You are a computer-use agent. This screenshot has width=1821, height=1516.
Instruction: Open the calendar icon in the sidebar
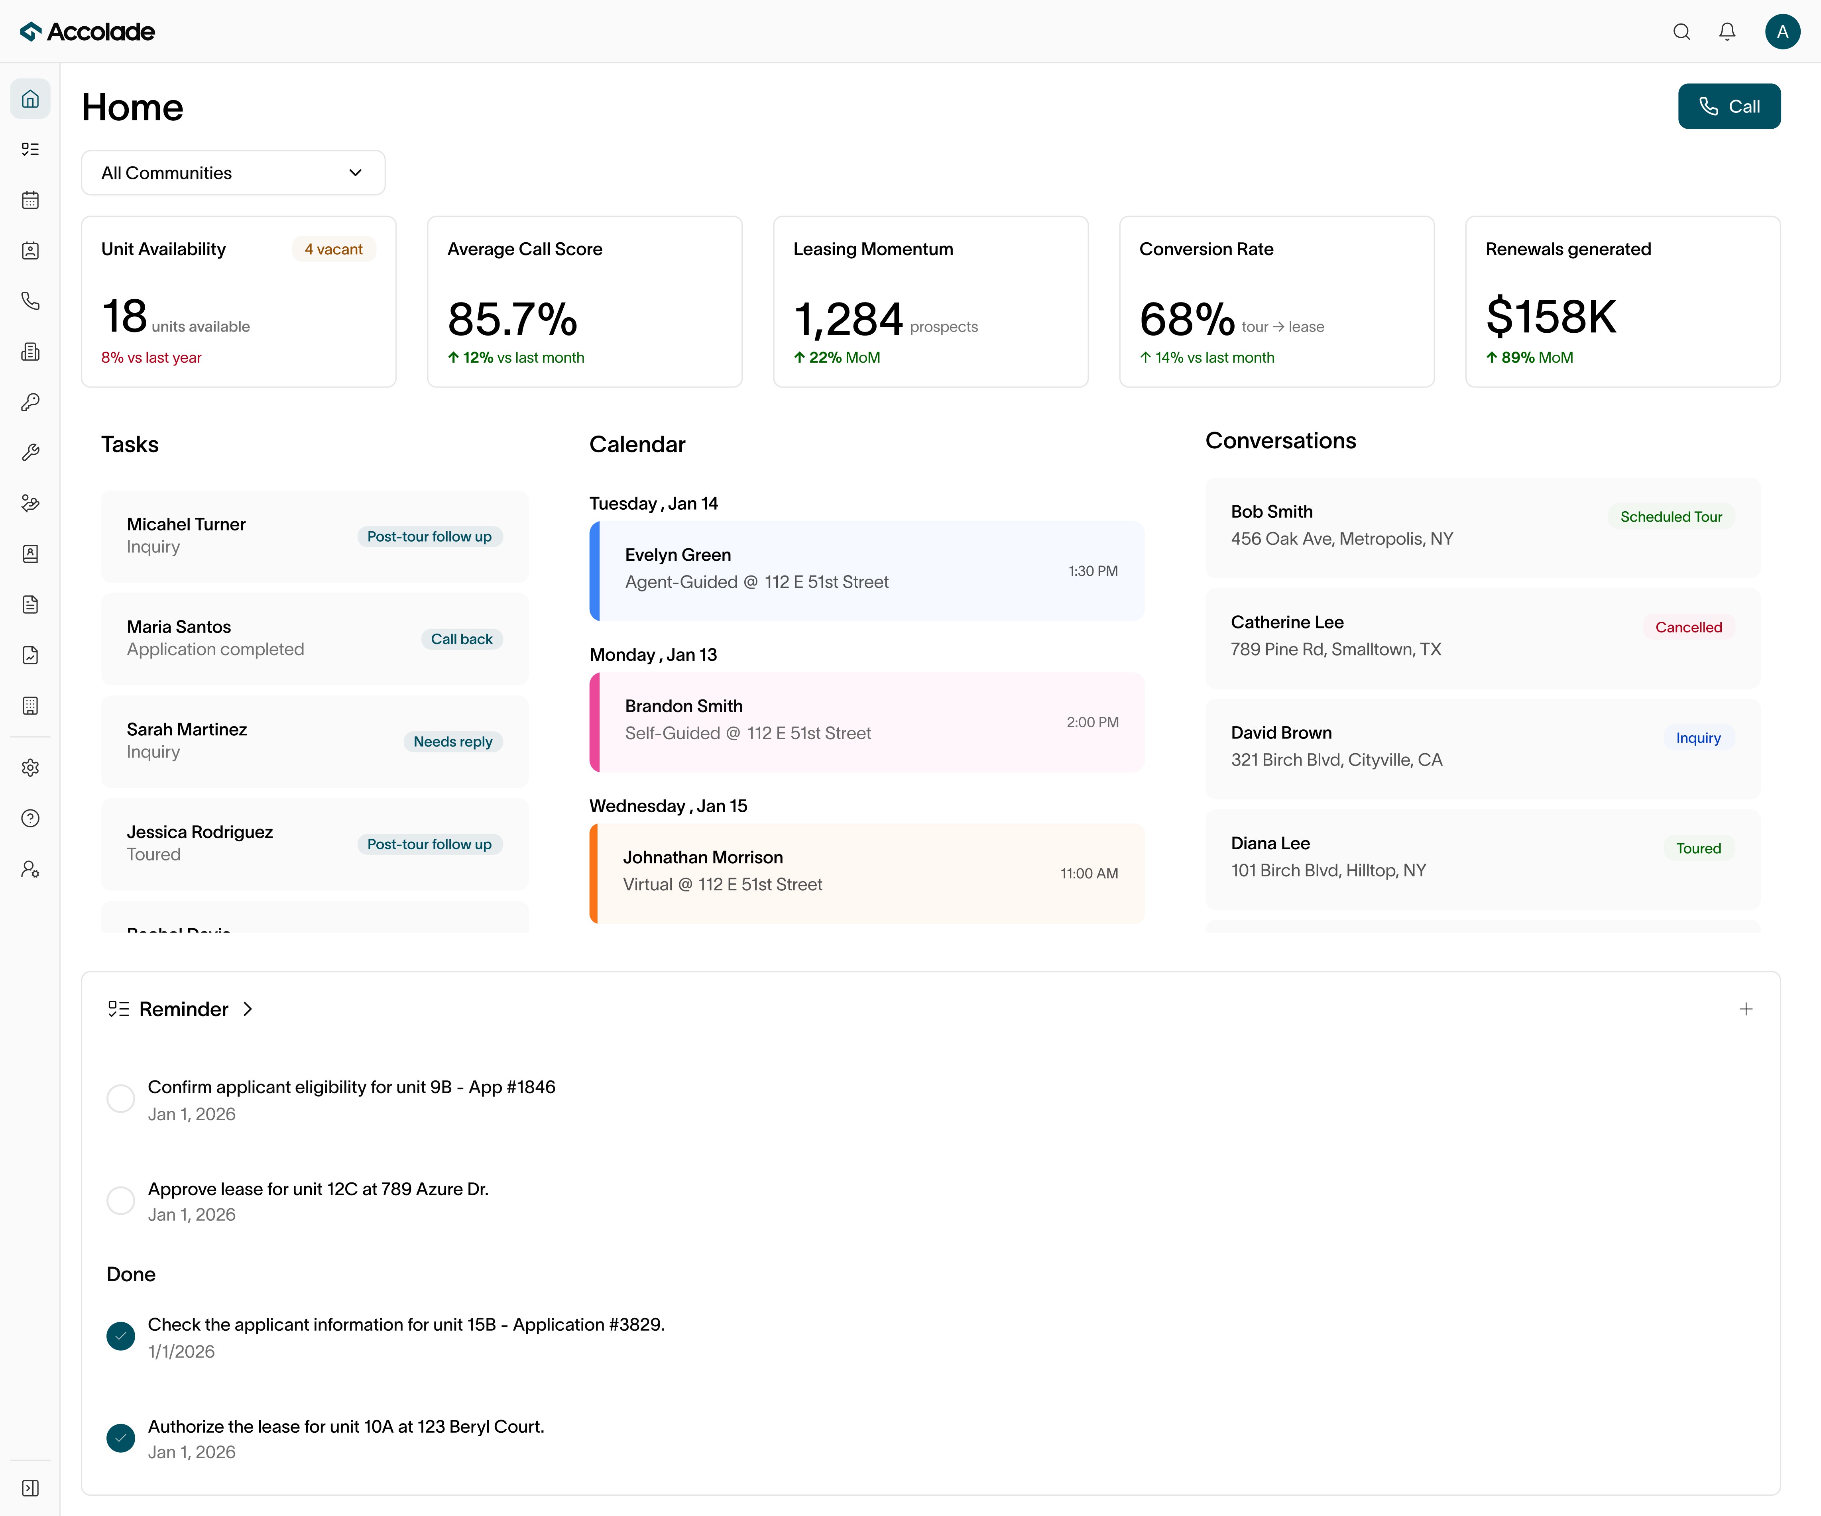click(x=30, y=199)
